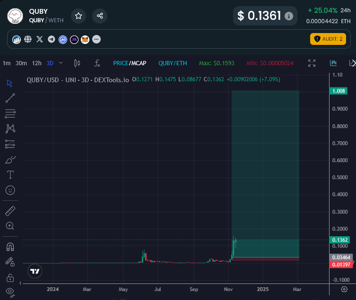Screen dimensions: 356x300
Task: Click the dark purple-logo link icon
Action: pyautogui.click(x=74, y=40)
